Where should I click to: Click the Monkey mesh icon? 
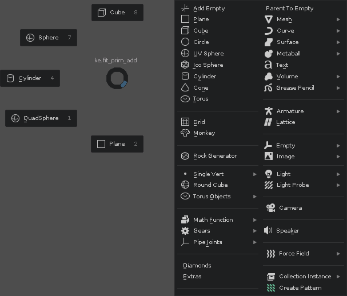(x=185, y=133)
